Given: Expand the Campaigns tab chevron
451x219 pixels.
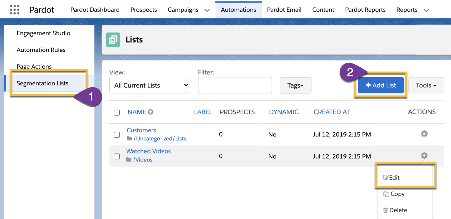Looking at the screenshot, I should pos(207,10).
